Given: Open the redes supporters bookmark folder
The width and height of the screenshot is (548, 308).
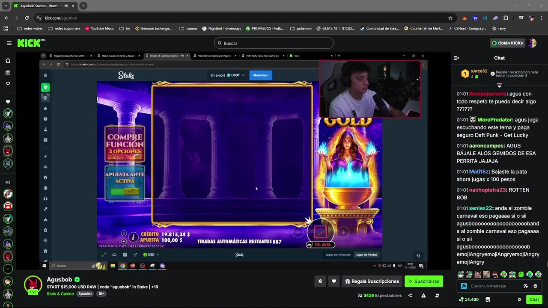Looking at the screenshot, I should (64, 29).
